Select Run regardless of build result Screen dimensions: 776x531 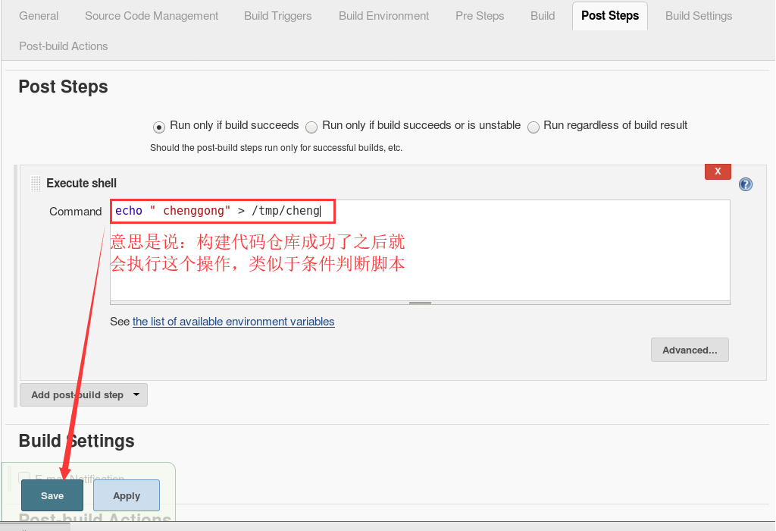point(533,127)
